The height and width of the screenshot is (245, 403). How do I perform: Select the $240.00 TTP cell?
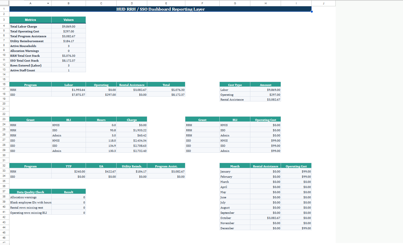tap(68, 171)
